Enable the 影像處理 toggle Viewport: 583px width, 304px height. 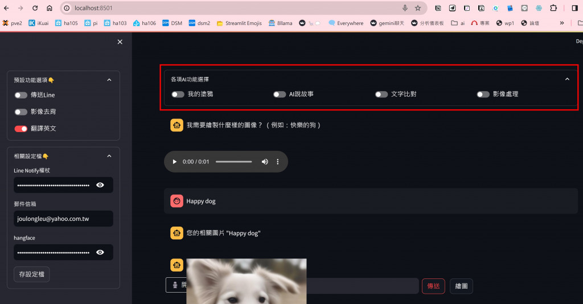[483, 95]
